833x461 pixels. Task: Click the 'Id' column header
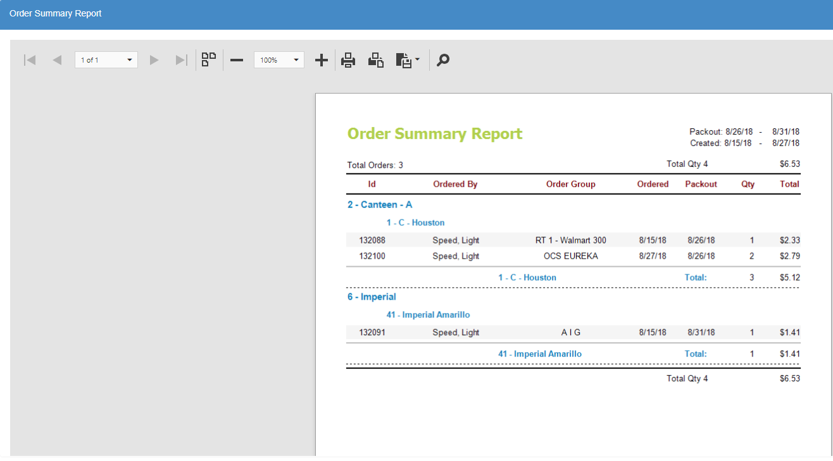(x=372, y=184)
